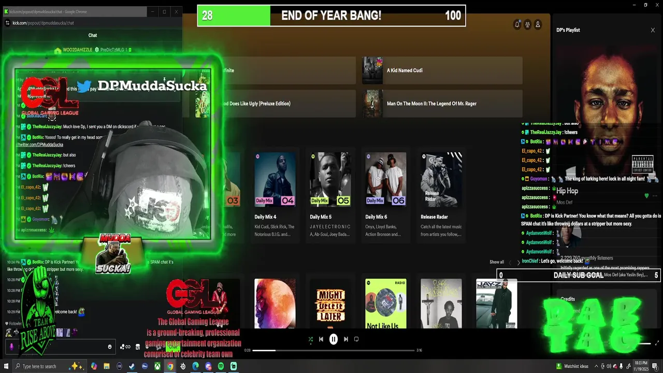The width and height of the screenshot is (663, 373).
Task: Open Copilot from the taskbar
Action: tap(94, 366)
